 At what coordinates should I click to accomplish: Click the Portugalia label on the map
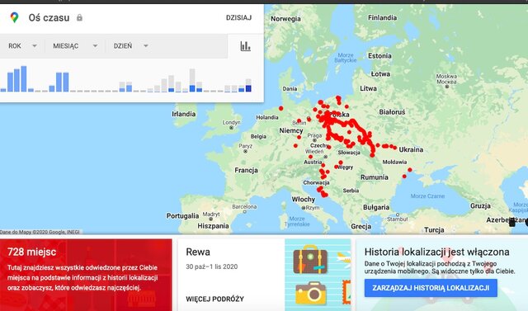tap(182, 216)
